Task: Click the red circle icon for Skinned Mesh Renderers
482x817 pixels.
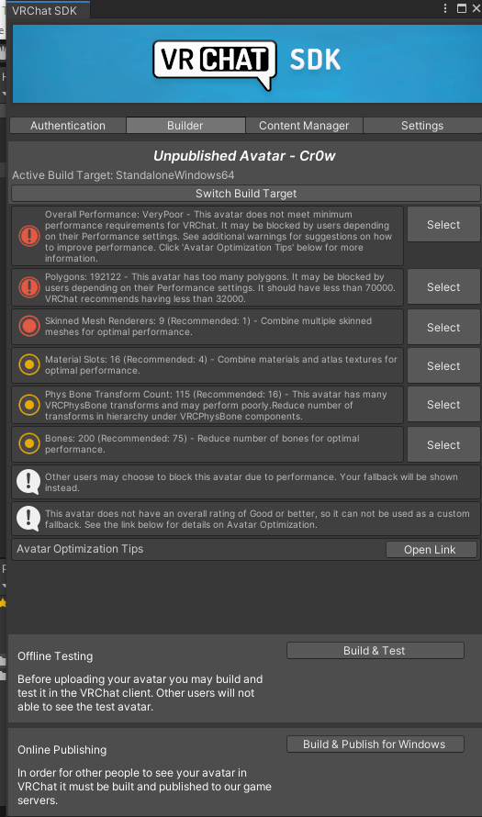Action: click(29, 326)
